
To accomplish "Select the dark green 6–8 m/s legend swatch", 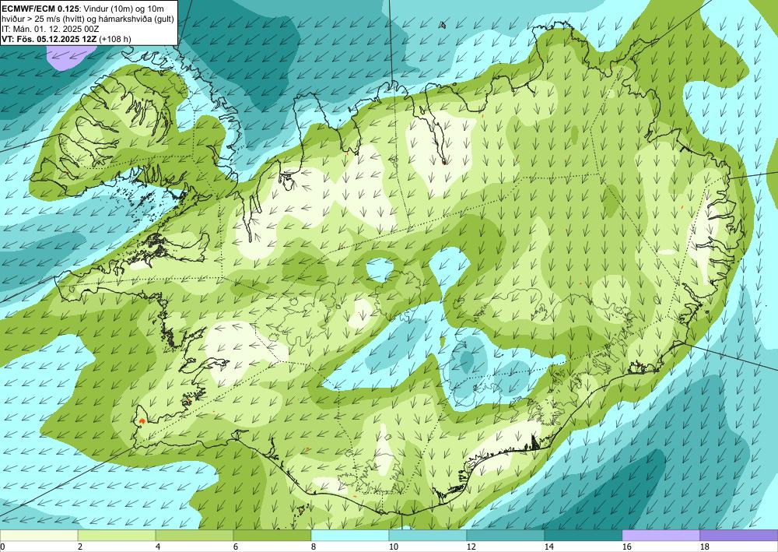I will click(x=272, y=535).
